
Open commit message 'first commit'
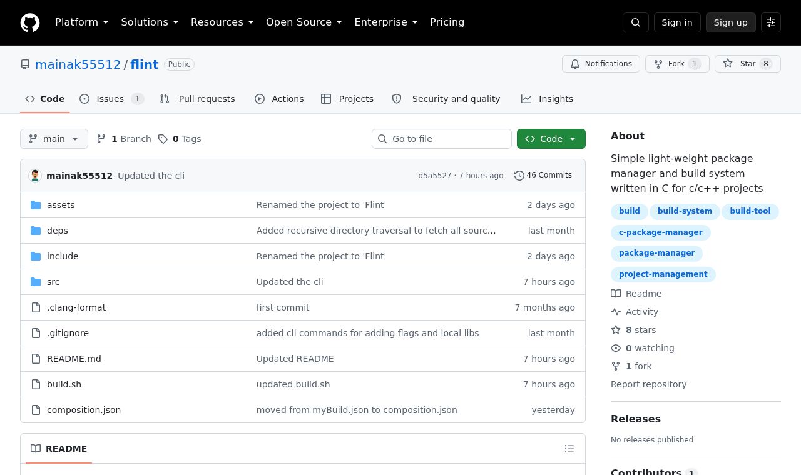coord(283,307)
